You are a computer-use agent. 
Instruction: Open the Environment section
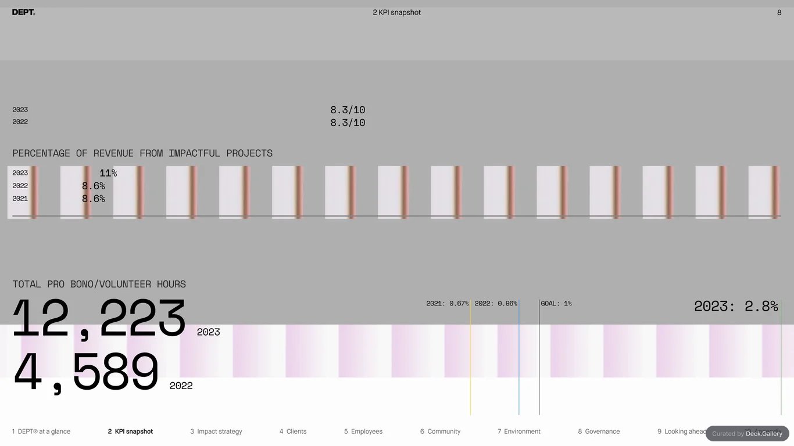(519, 431)
